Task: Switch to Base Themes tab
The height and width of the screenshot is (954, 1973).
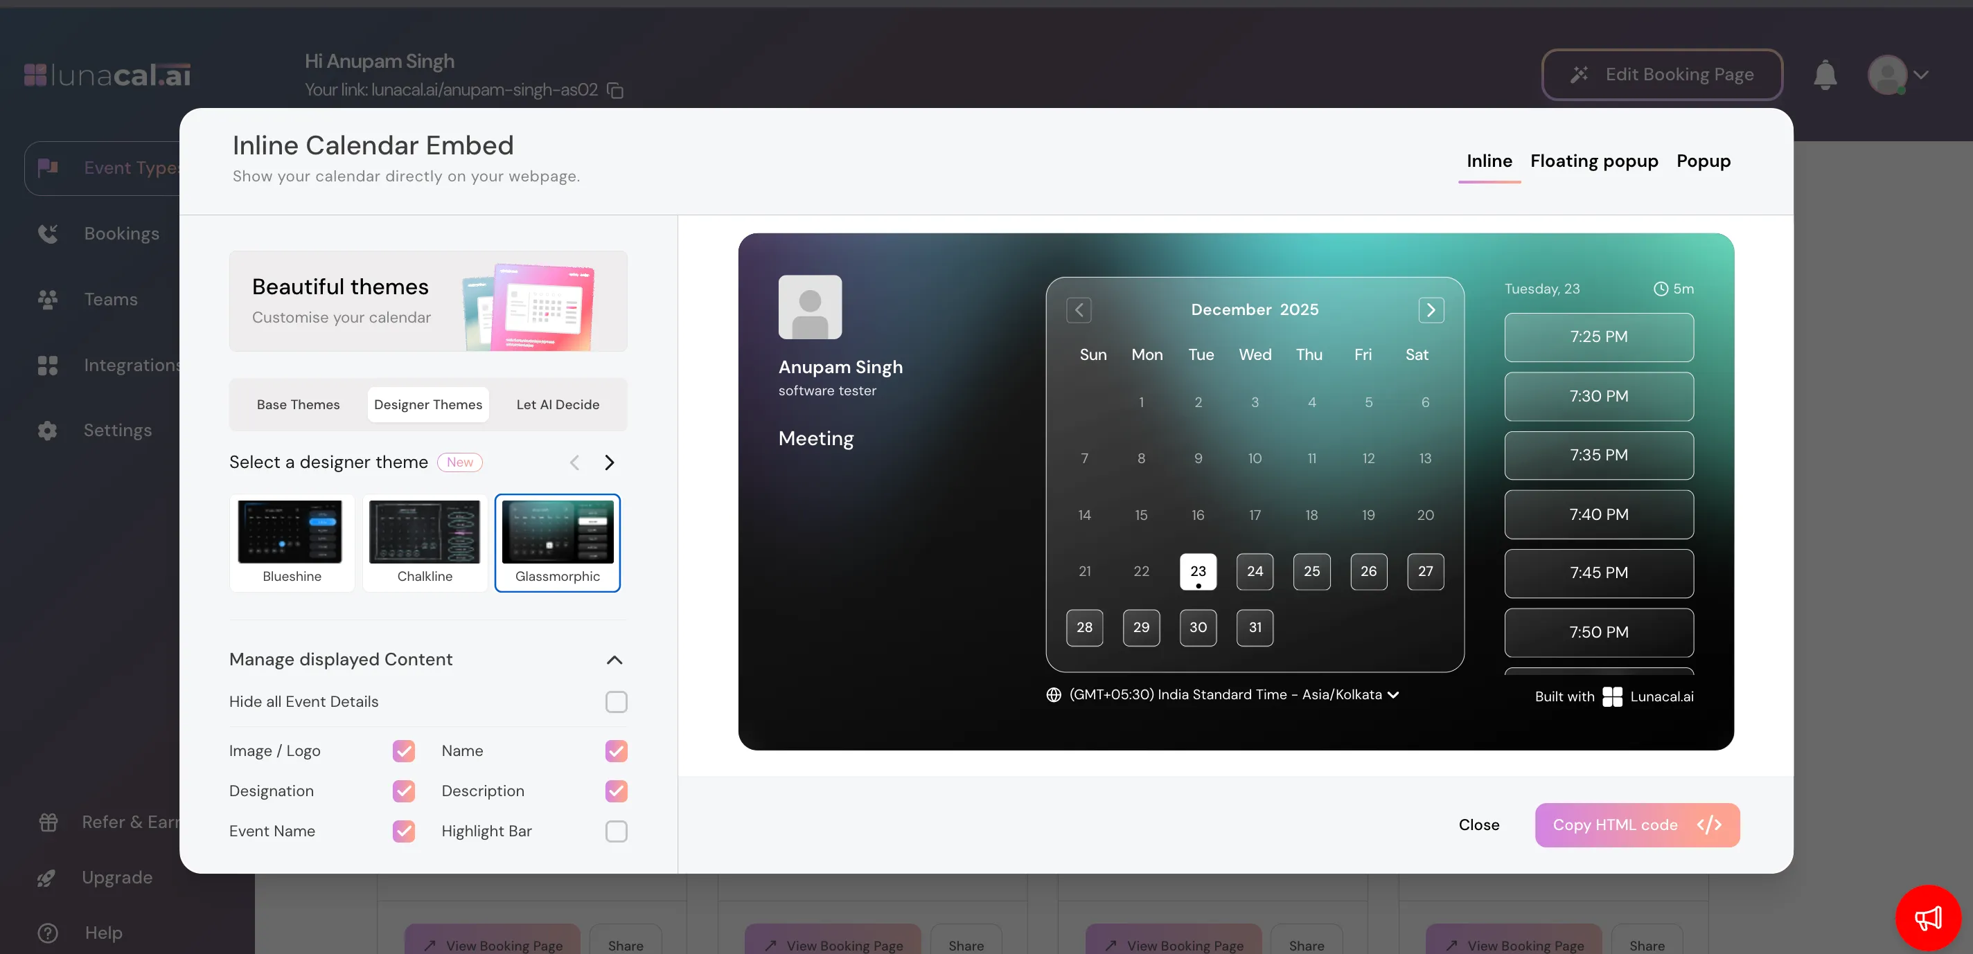Action: [x=298, y=404]
